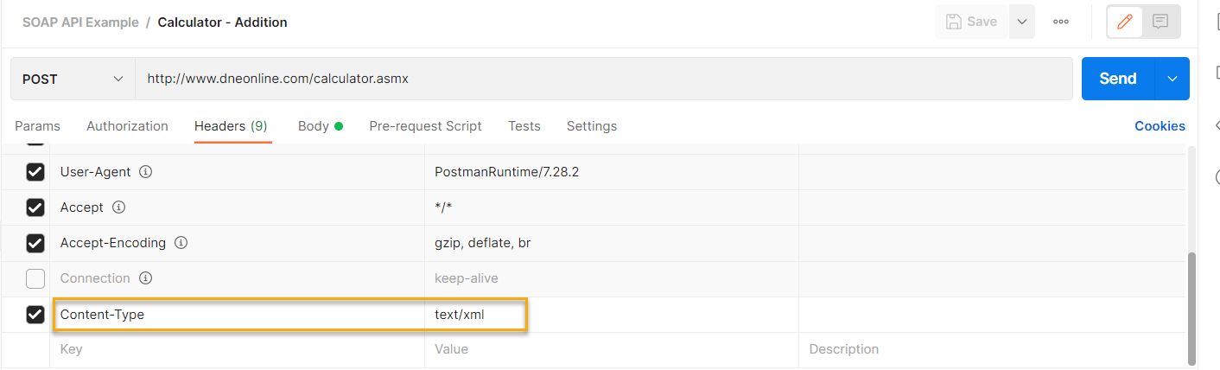Click the floppy disk Save button
Image resolution: width=1220 pixels, height=370 pixels.
(971, 22)
